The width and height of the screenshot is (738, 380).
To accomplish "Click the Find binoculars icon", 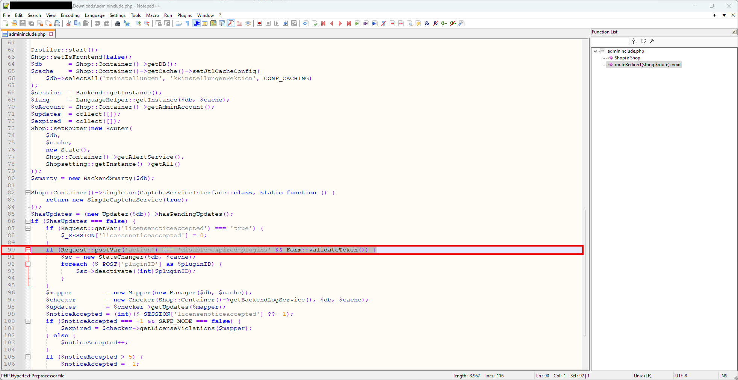I will pos(118,23).
